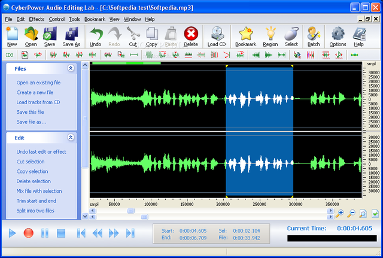The image size is (383, 258).
Task: Click the green checkmark icon beside zoom tools
Action: click(375, 214)
